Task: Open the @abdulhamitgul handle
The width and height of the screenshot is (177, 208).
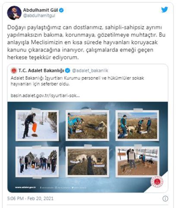Action: point(39,16)
